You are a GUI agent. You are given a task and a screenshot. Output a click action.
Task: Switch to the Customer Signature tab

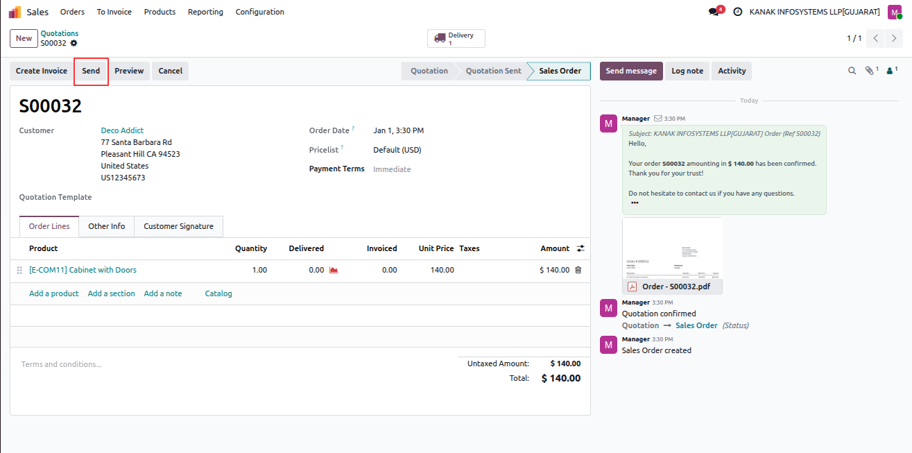coord(179,226)
